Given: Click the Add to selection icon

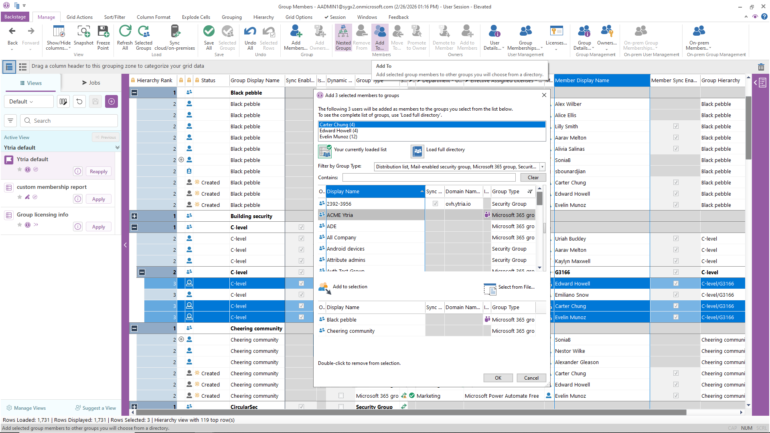Looking at the screenshot, I should [324, 288].
